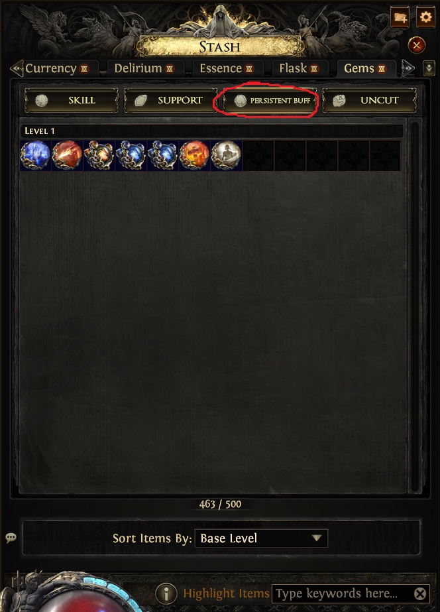Screen dimensions: 440x612
Task: Click the Uncut gems button
Action: [x=369, y=100]
